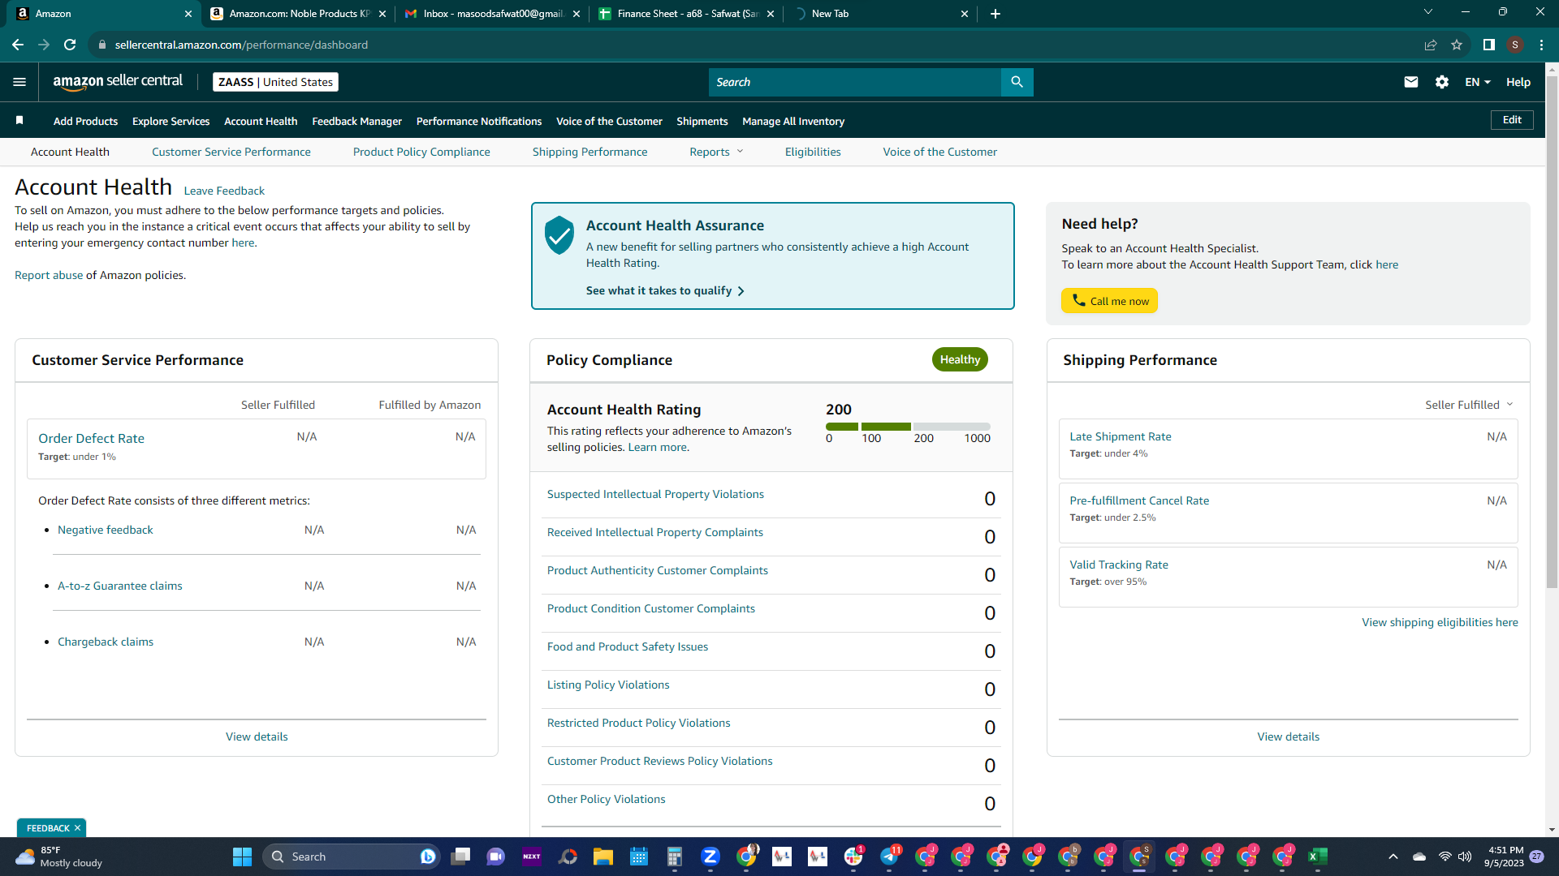
Task: Open a new browser tab with plus
Action: tap(995, 14)
